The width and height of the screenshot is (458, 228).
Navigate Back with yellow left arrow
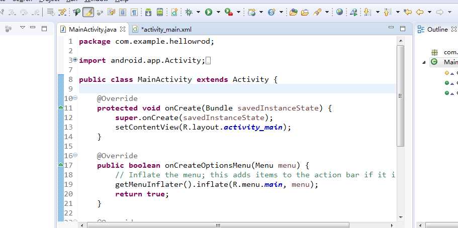pos(420,12)
